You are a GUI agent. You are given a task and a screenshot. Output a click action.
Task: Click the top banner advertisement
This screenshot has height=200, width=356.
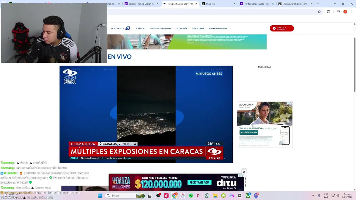pos(187,42)
